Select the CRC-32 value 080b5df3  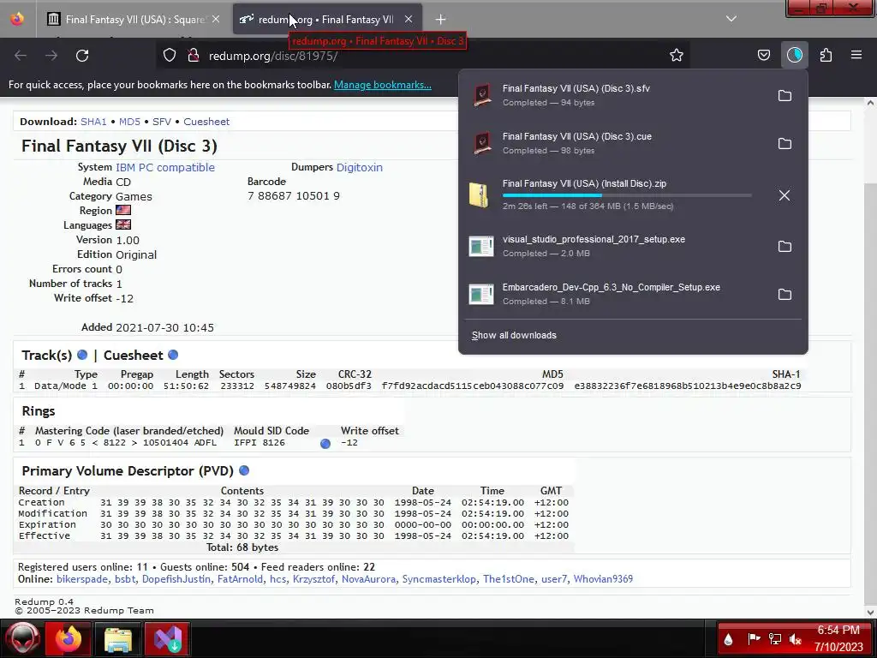pos(349,386)
